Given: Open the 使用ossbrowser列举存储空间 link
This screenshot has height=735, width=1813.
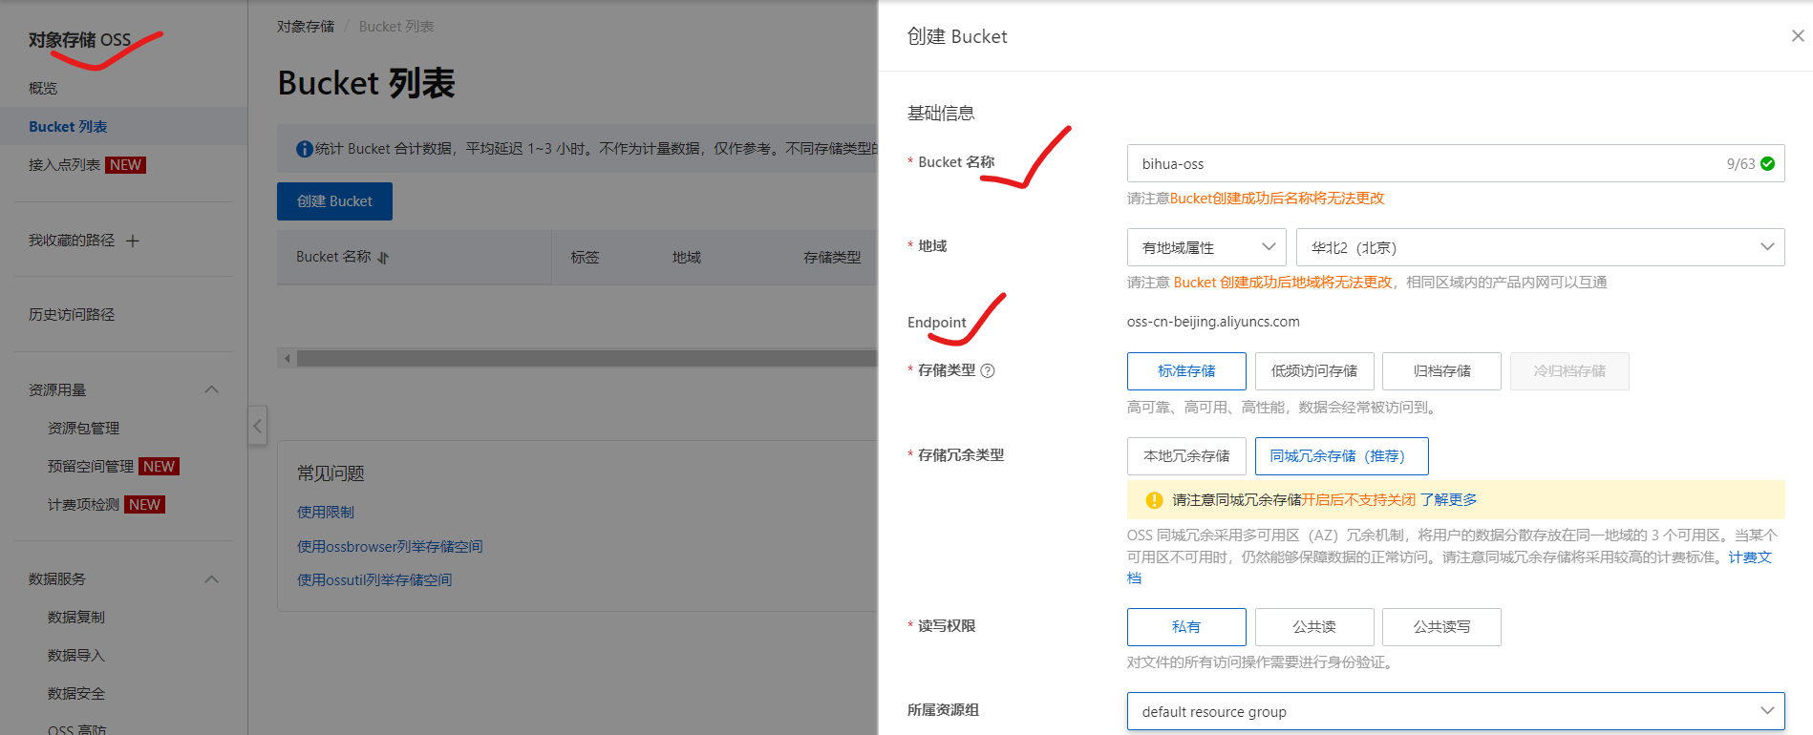Looking at the screenshot, I should click(390, 546).
